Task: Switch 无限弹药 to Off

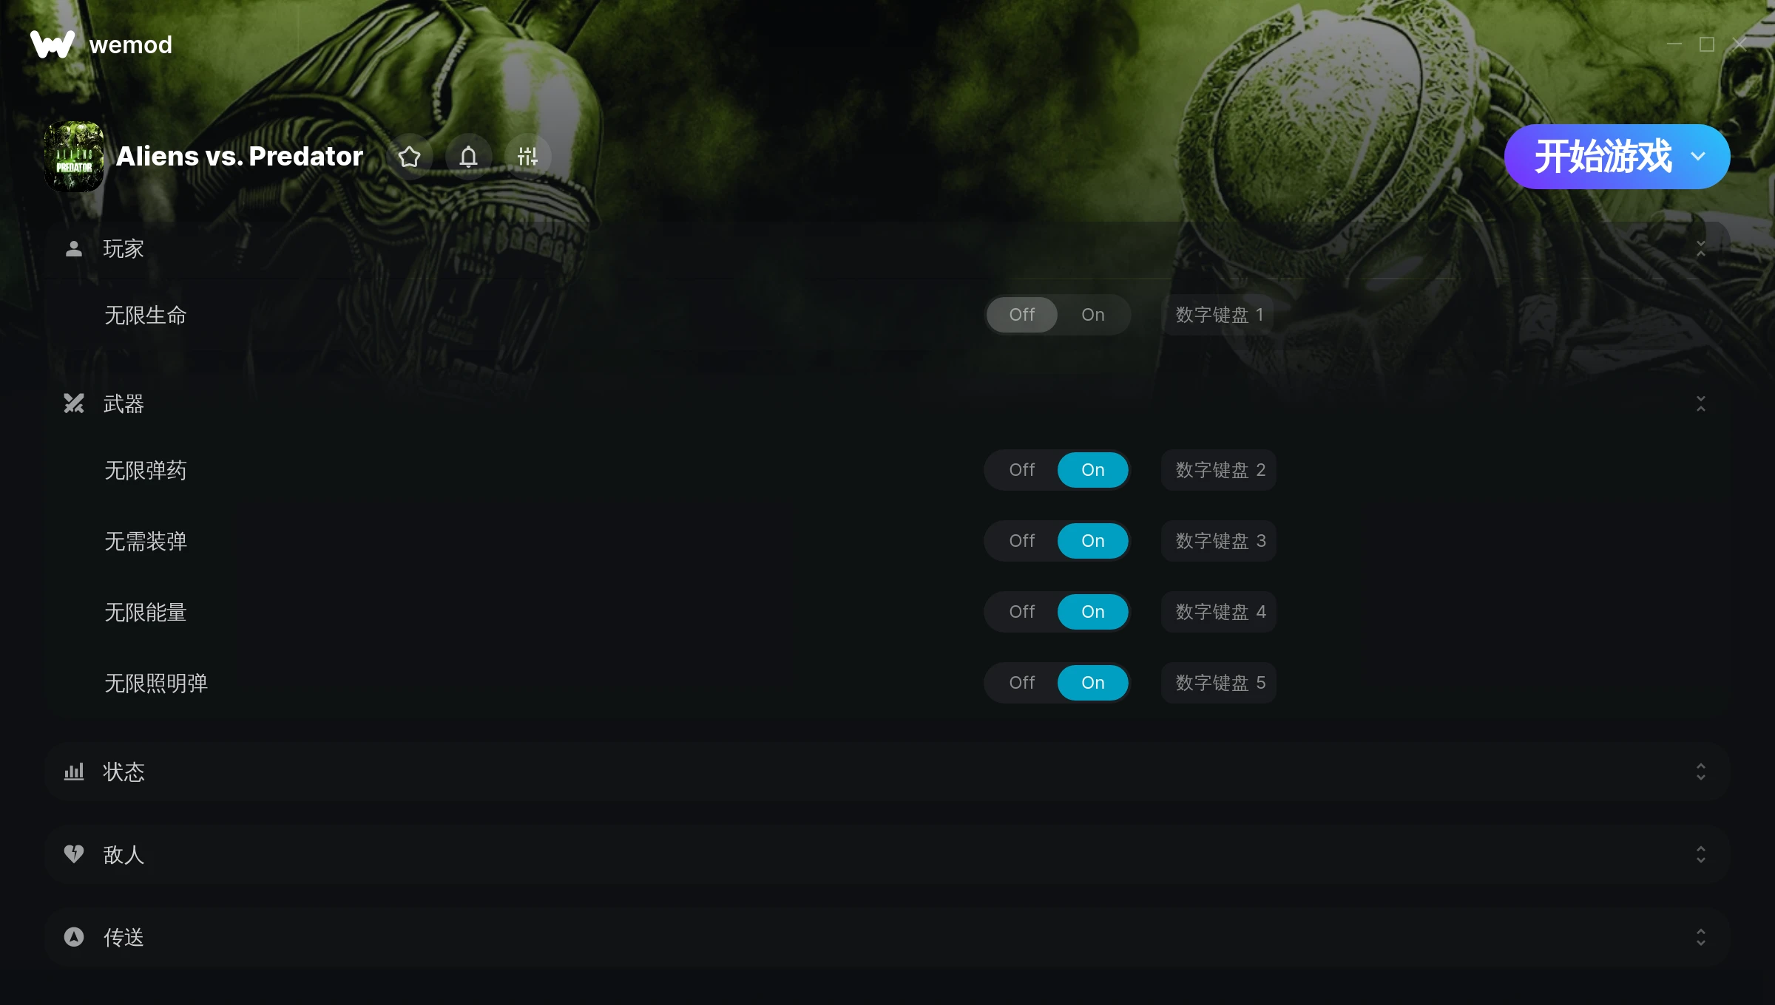Action: [x=1022, y=470]
